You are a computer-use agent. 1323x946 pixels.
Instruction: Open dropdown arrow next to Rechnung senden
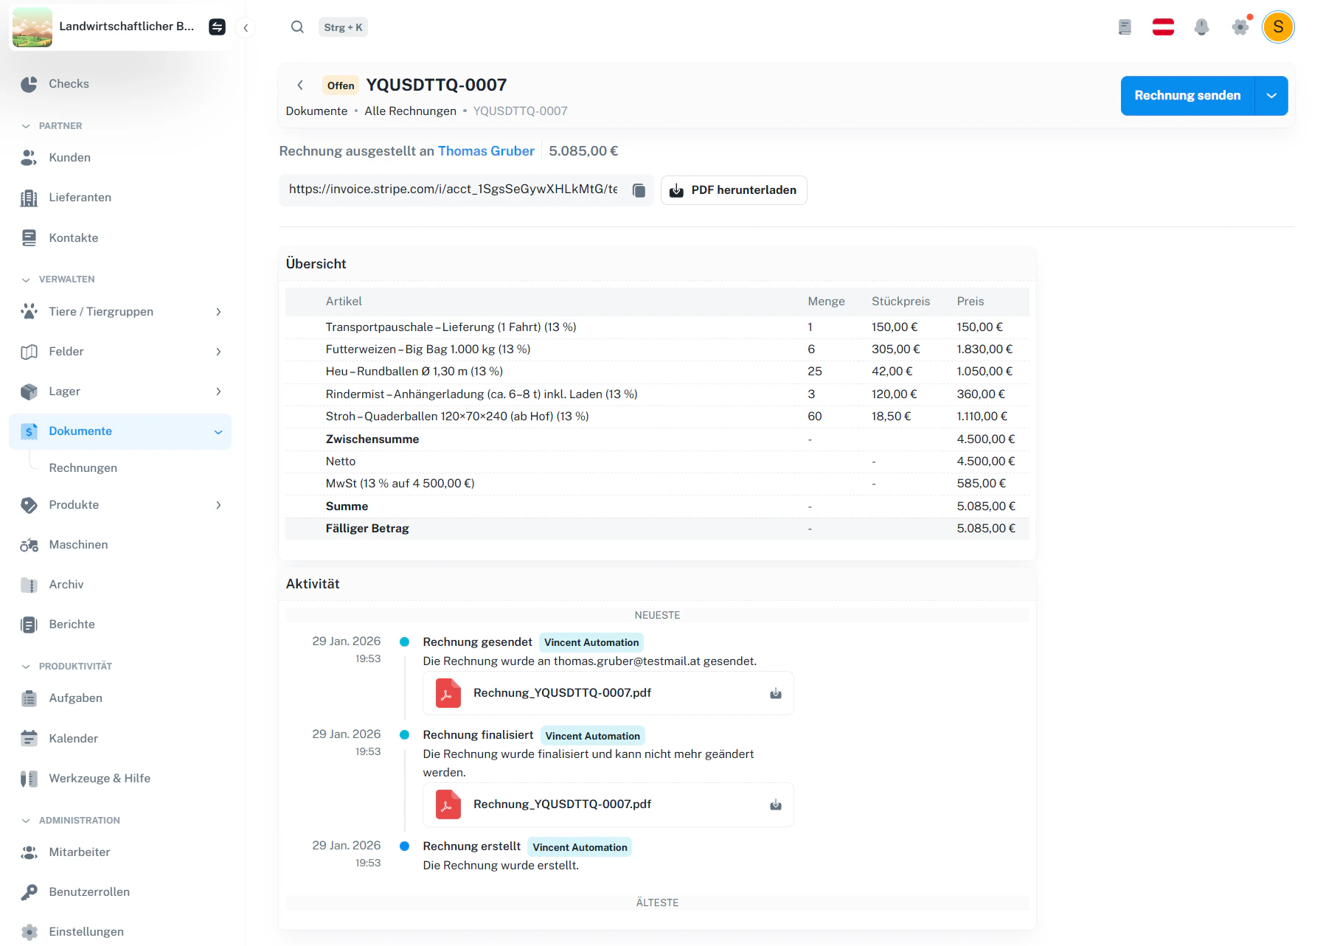(x=1271, y=96)
